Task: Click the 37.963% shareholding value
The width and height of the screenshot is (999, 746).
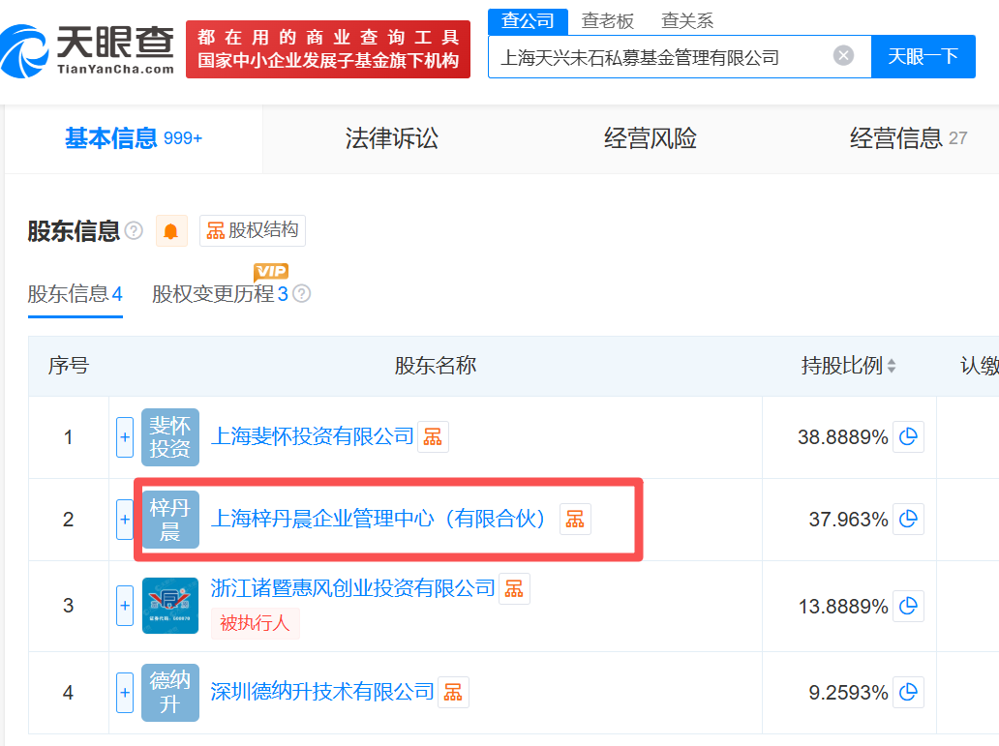Action: 849,520
